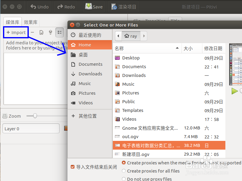Close the Select One or More Files dialog

point(72,25)
